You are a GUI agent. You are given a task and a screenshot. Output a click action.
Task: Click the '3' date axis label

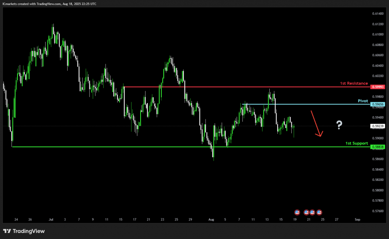pyautogui.click(x=65, y=219)
